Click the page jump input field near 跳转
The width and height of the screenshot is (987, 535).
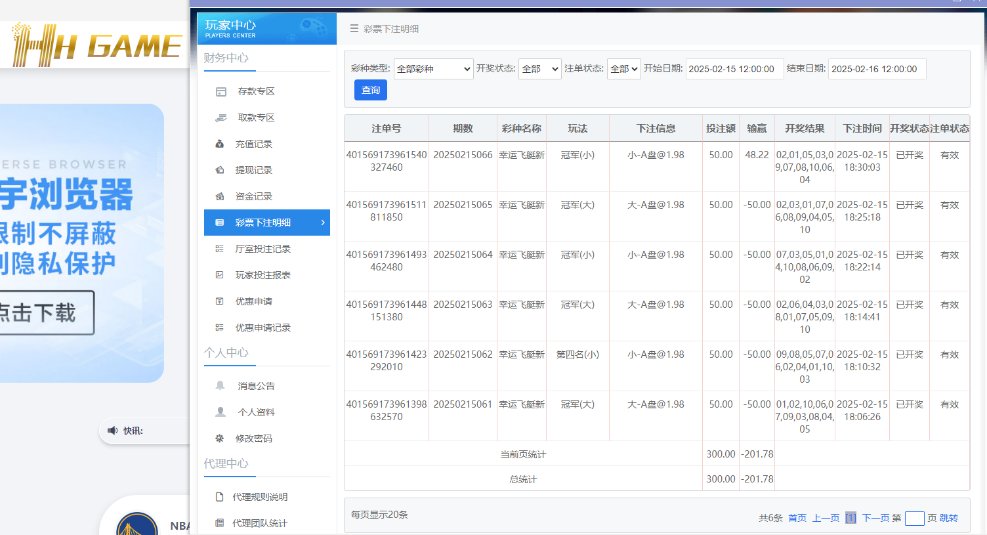click(914, 518)
